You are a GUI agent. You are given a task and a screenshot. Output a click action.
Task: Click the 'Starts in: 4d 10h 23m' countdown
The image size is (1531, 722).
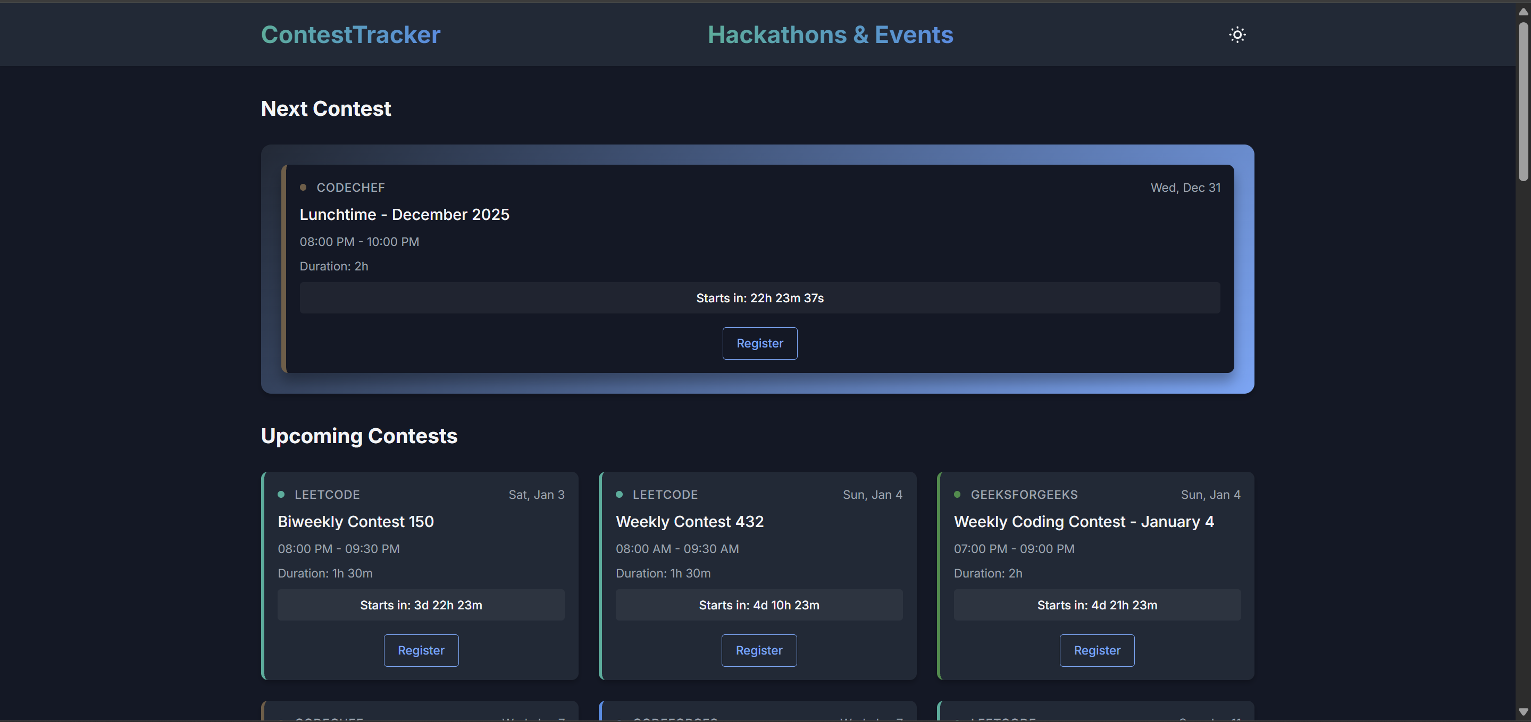click(758, 605)
